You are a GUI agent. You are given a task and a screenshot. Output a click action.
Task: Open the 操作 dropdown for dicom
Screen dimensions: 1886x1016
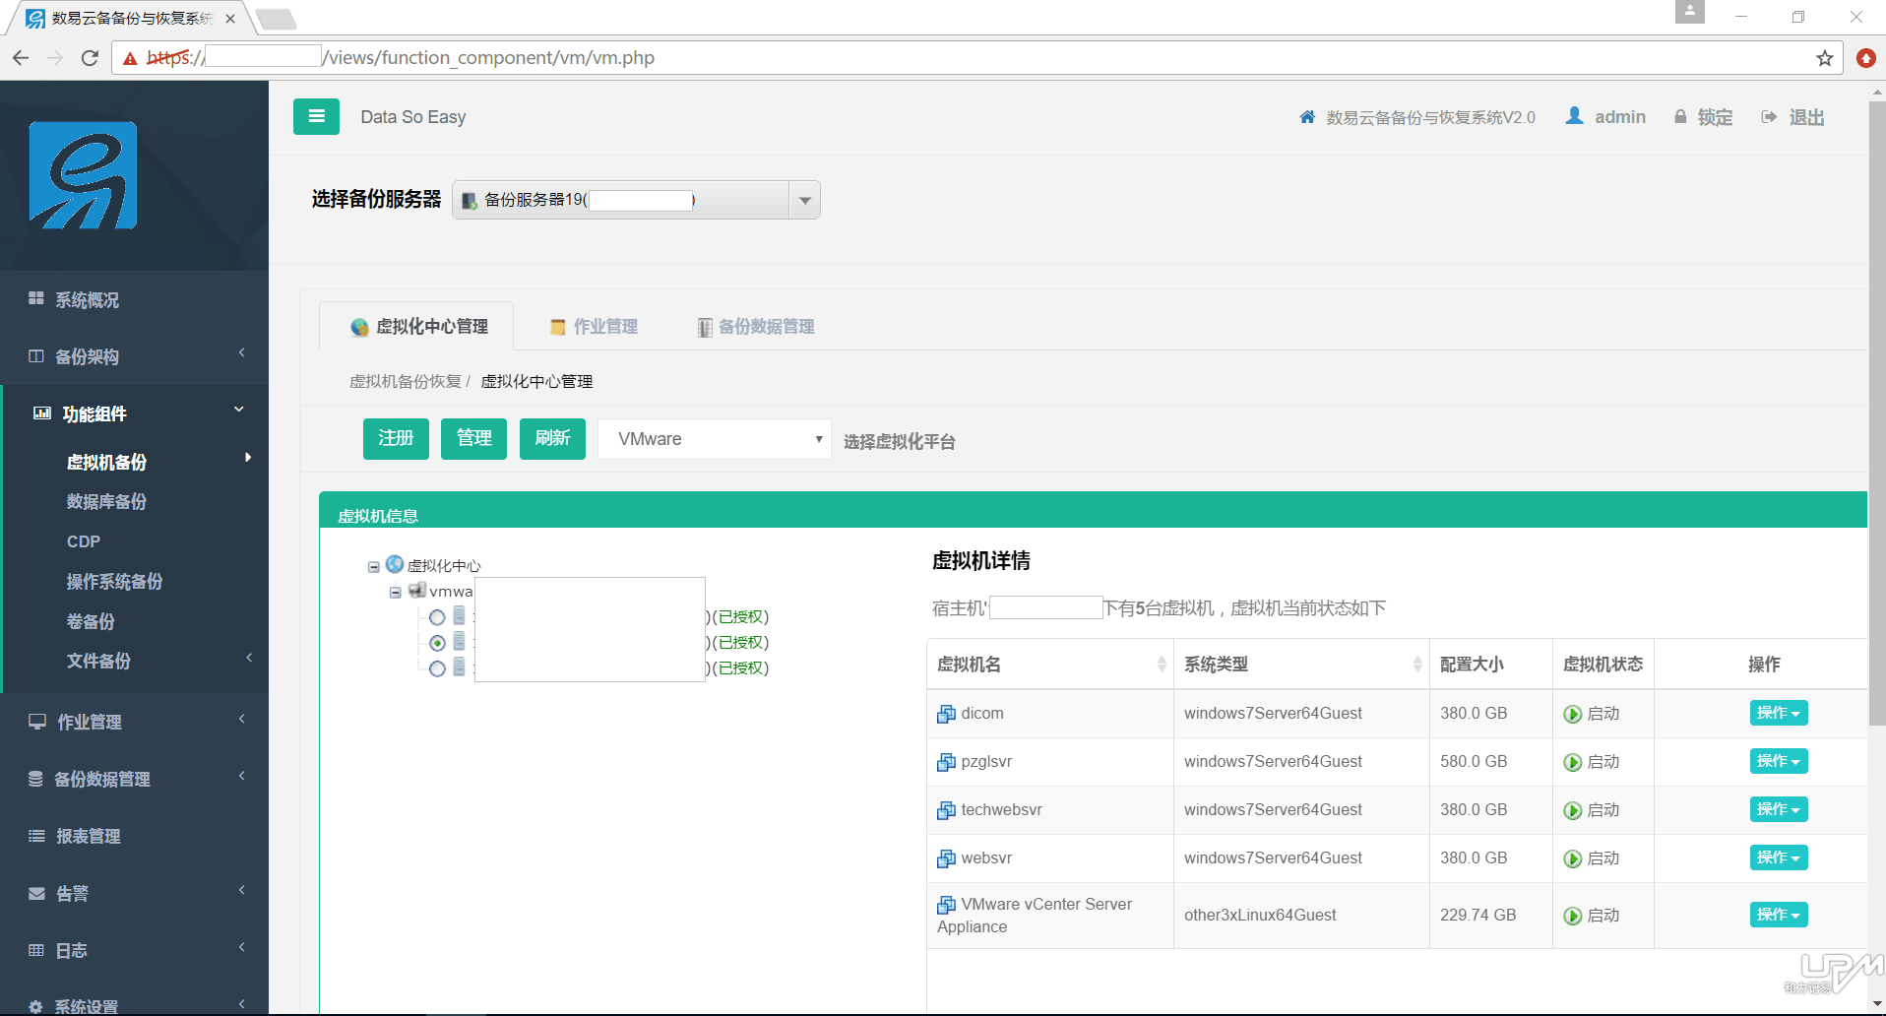(1779, 713)
